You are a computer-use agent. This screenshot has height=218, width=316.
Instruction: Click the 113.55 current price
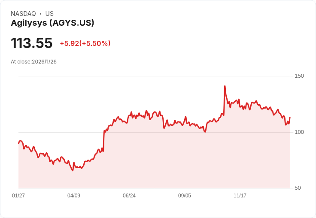(x=32, y=43)
